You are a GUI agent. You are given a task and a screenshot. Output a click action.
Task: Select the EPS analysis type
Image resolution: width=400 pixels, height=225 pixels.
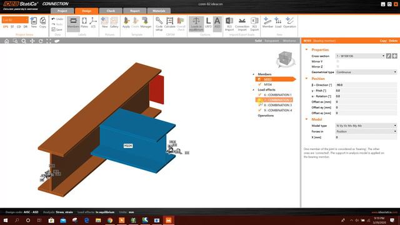[6, 26]
